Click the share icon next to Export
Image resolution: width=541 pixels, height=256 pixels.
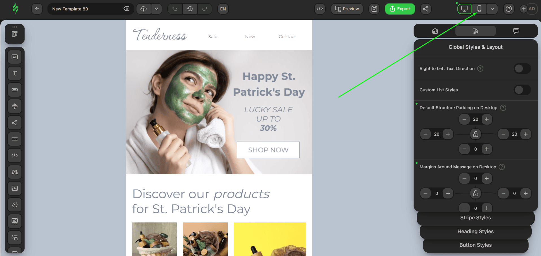click(425, 9)
